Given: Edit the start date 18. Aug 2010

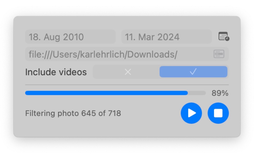Looking at the screenshot, I should (70, 37).
